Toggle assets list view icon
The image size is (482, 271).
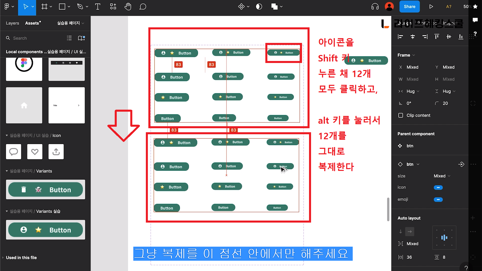[69, 38]
